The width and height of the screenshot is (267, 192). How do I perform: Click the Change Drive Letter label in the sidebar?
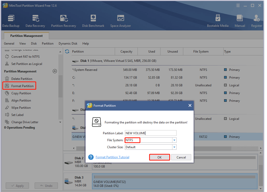coord(25,122)
